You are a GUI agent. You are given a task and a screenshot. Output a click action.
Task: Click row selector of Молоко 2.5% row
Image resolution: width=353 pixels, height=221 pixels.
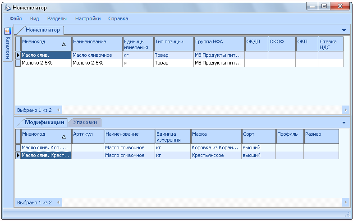pyautogui.click(x=18, y=63)
